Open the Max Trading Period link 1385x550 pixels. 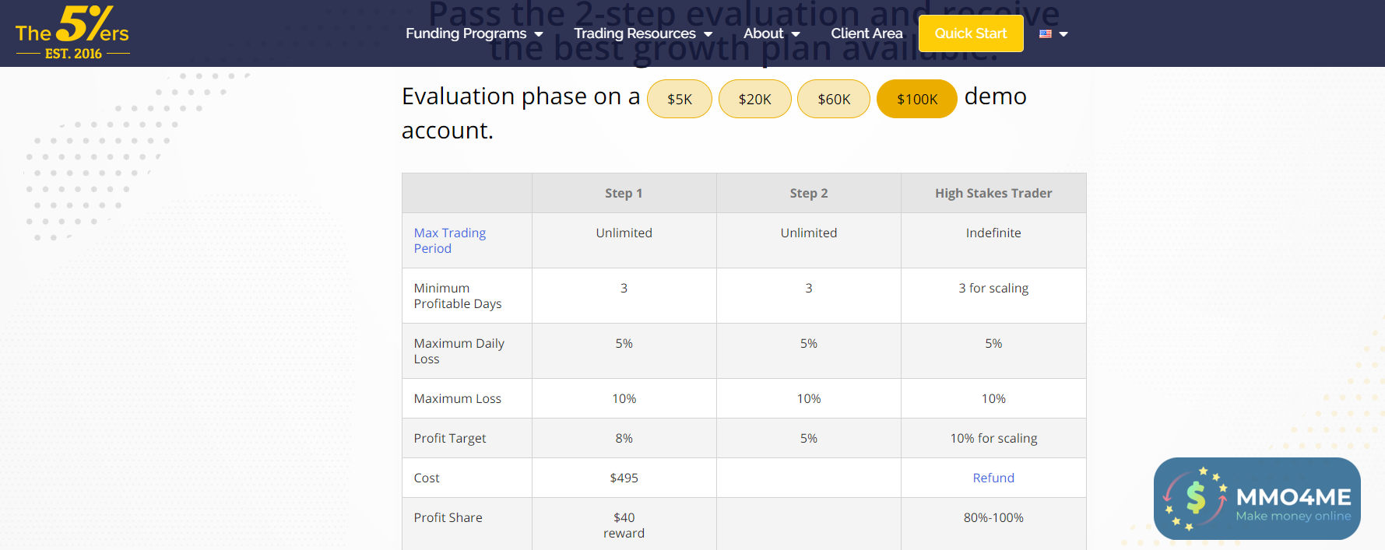(449, 240)
